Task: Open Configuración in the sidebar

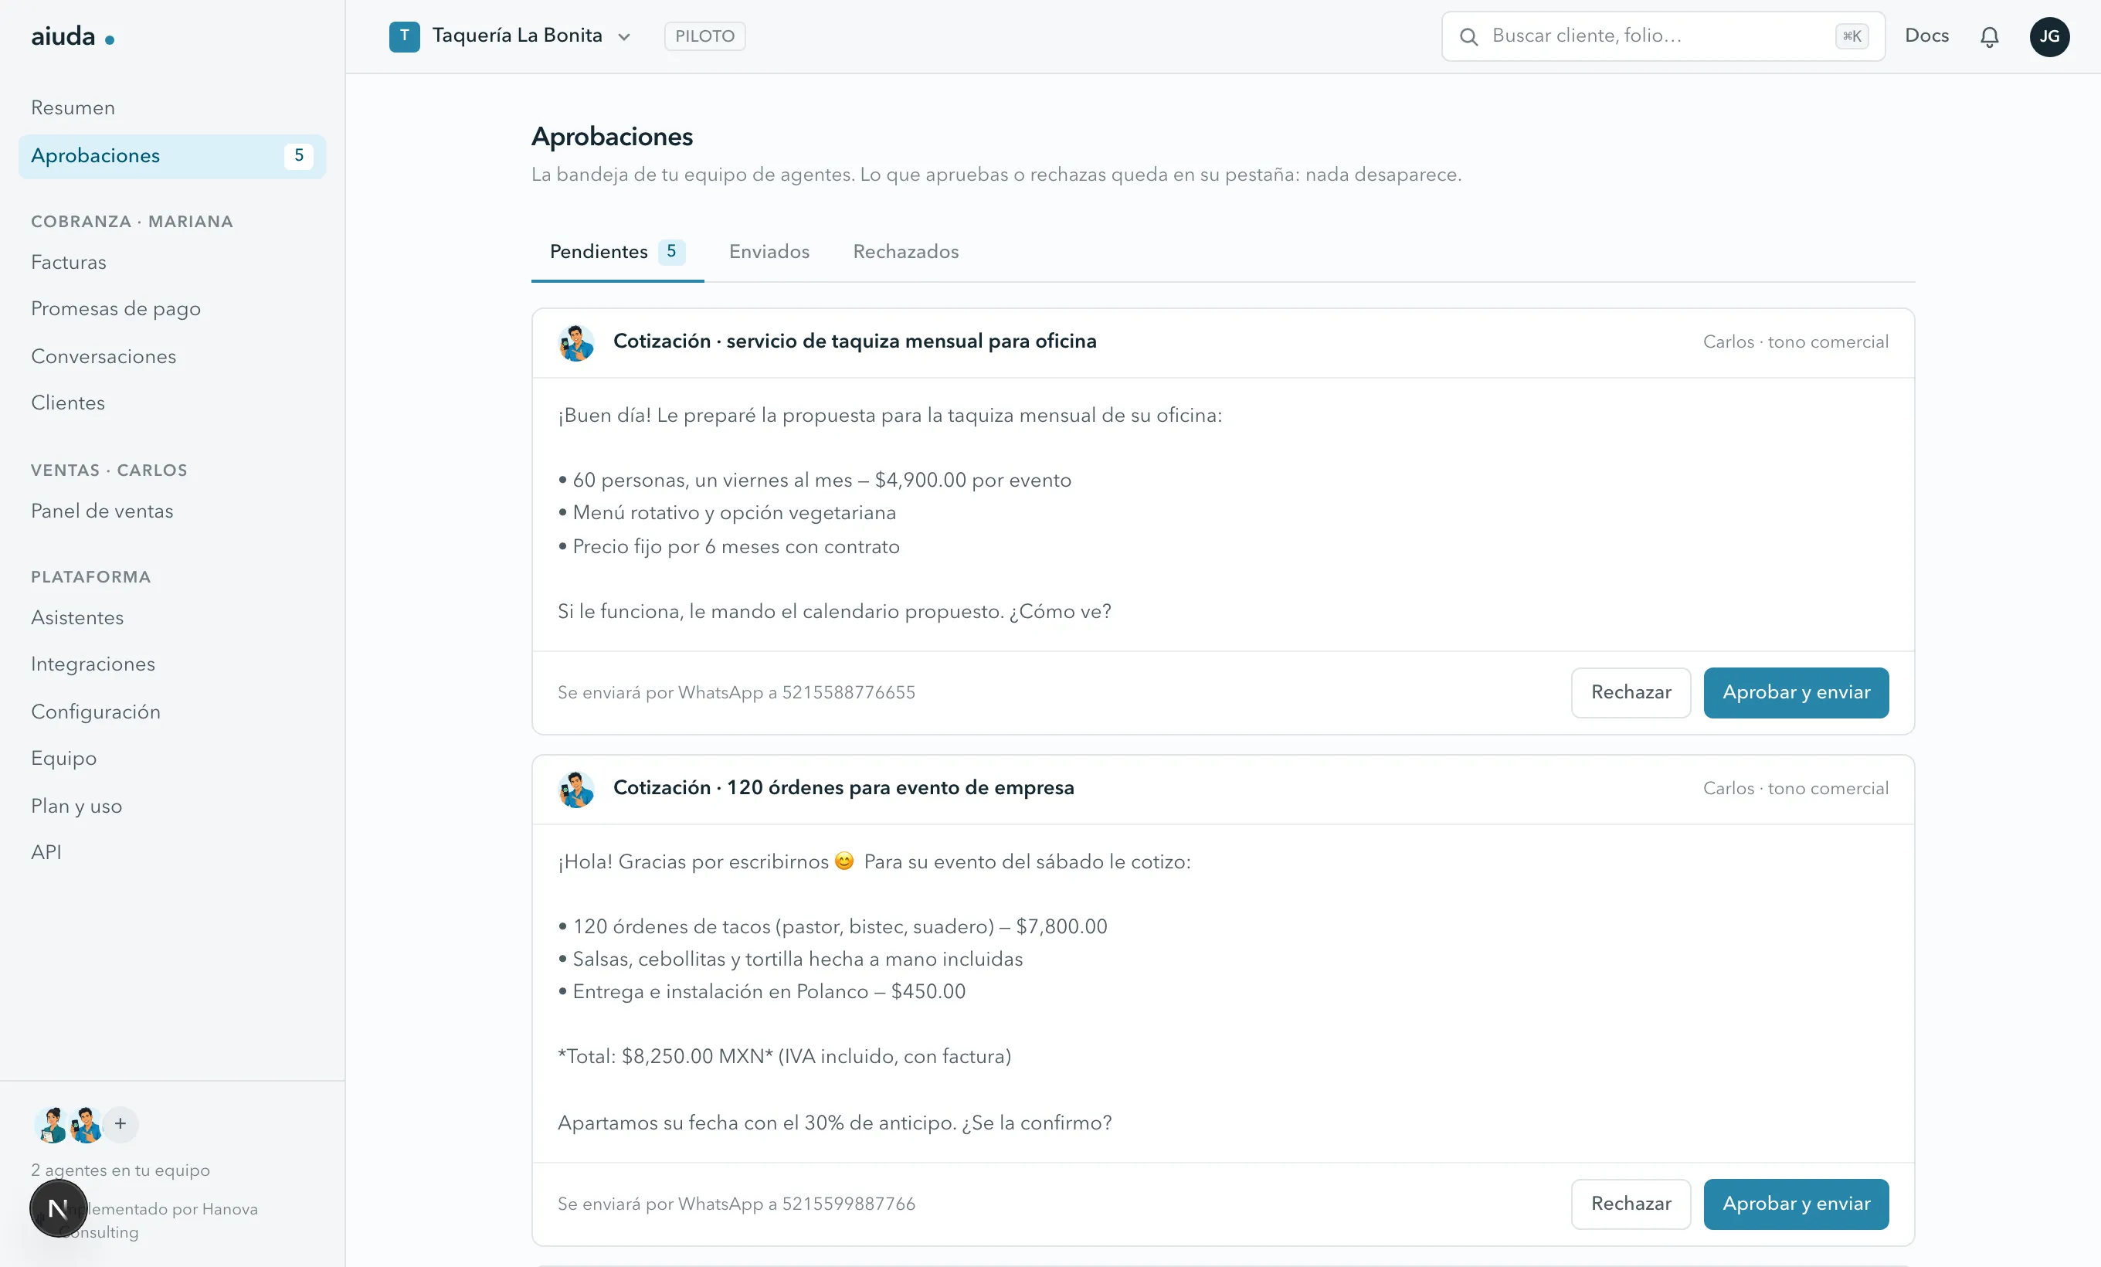Action: tap(172, 712)
